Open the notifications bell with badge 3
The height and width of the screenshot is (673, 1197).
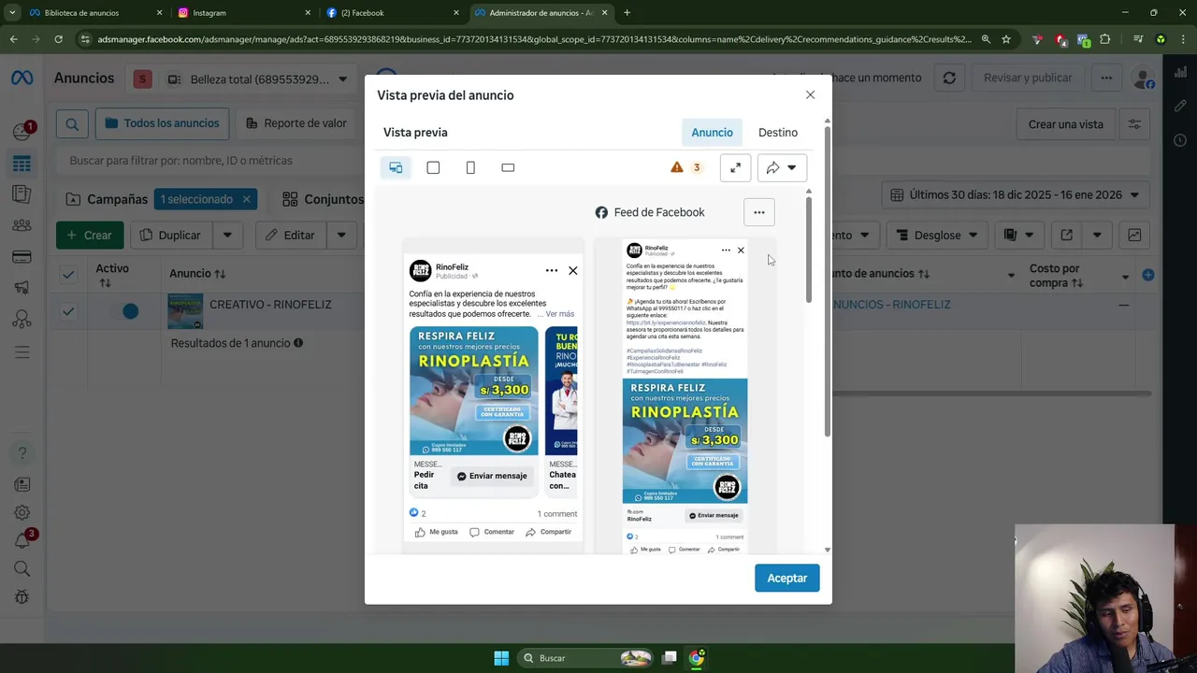[23, 539]
